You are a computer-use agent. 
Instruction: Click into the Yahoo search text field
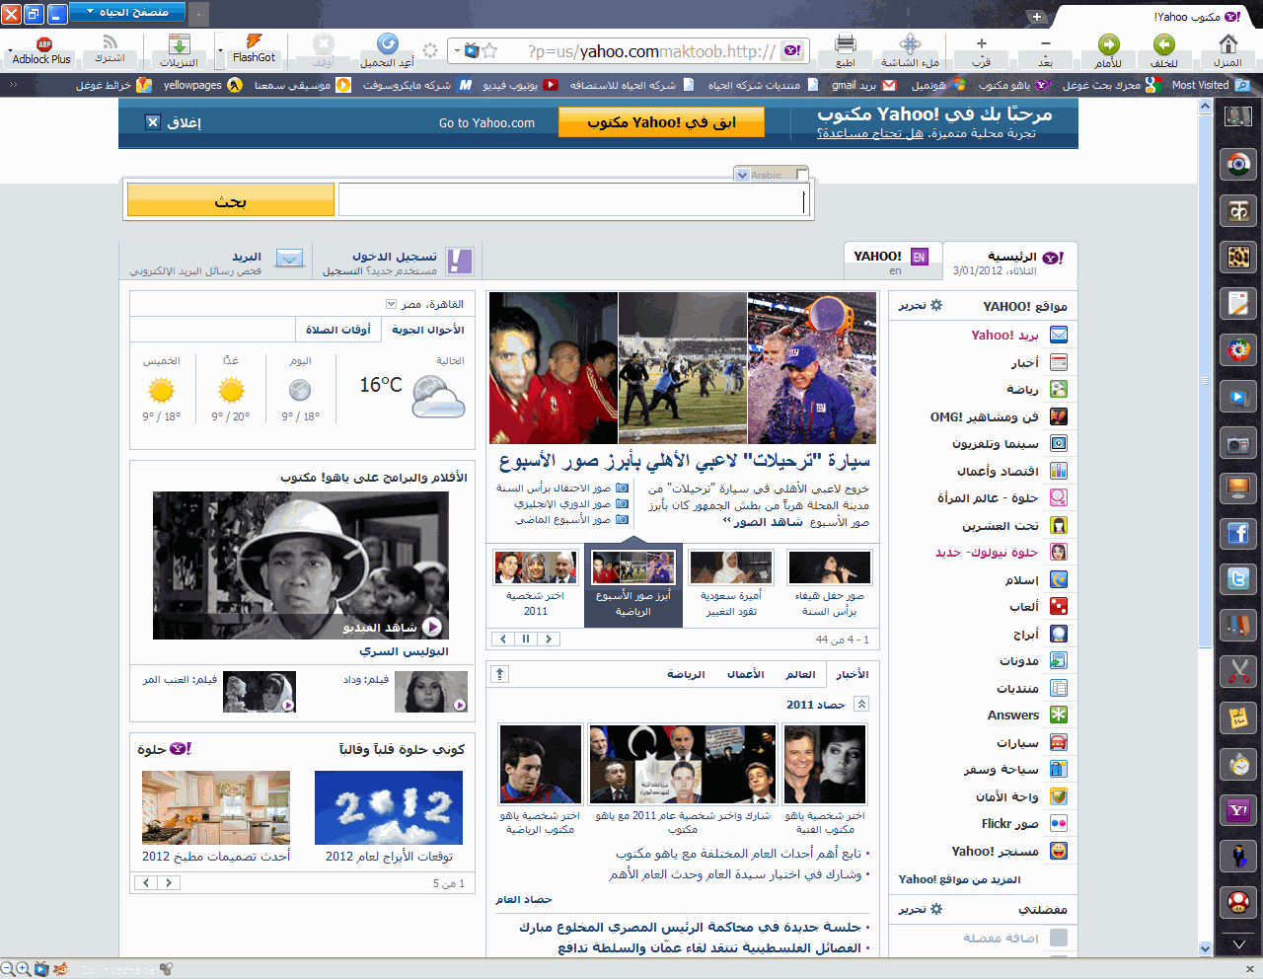coord(575,200)
